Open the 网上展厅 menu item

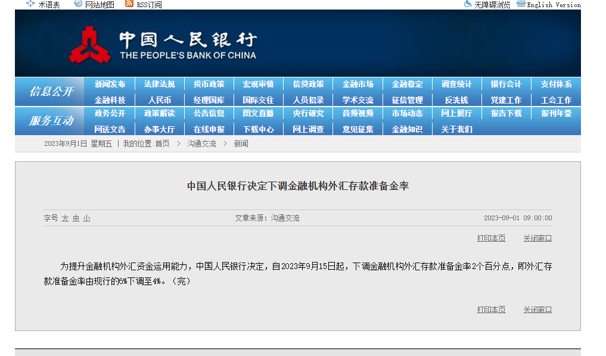pos(457,114)
